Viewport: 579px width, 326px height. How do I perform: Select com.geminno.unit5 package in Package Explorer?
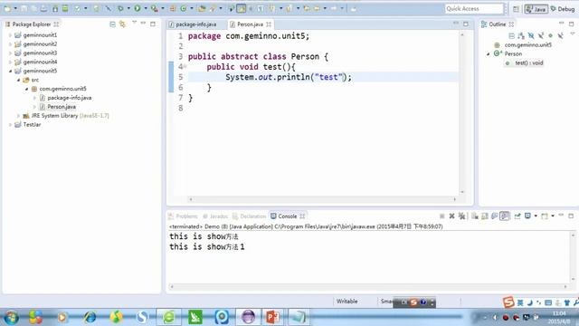click(x=62, y=89)
